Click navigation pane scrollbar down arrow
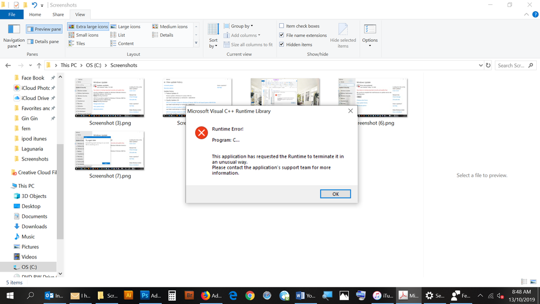Image resolution: width=540 pixels, height=304 pixels. (60, 274)
